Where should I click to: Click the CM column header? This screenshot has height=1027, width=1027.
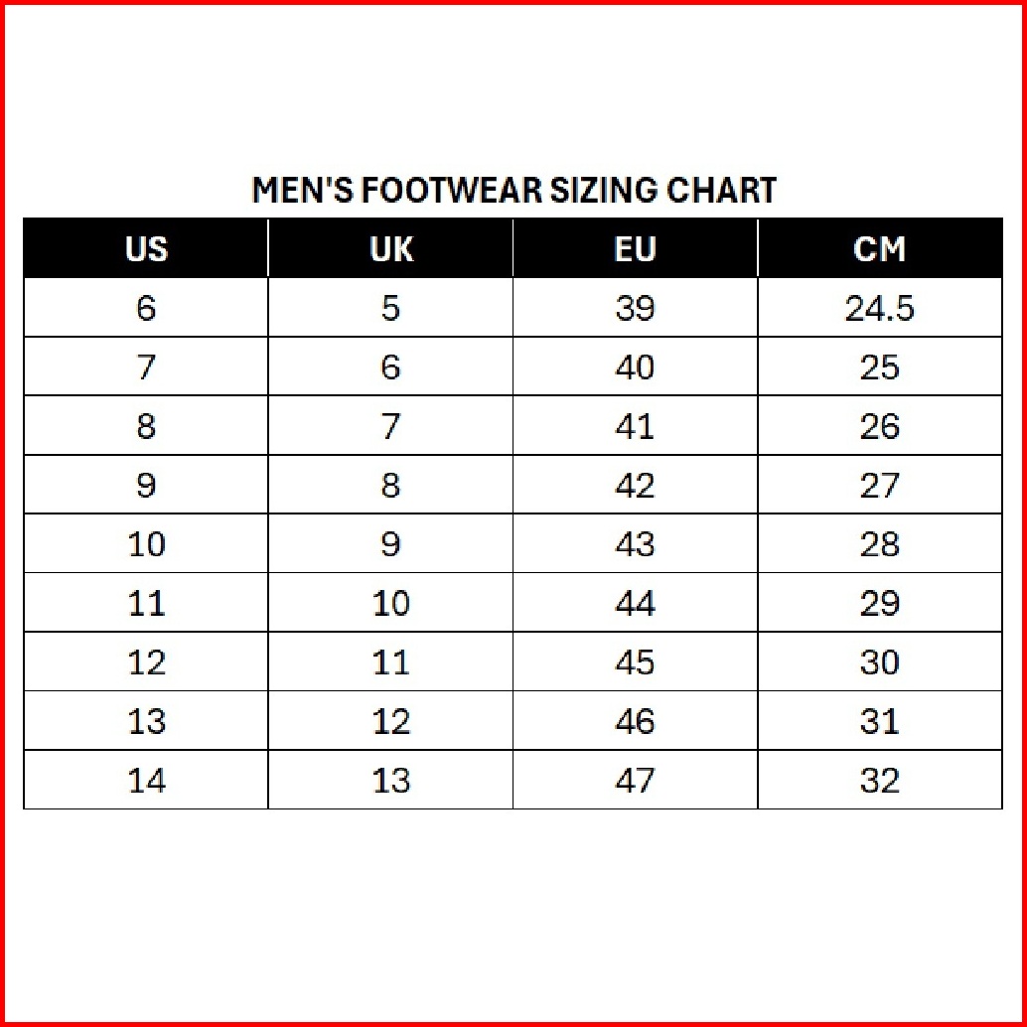click(x=879, y=248)
